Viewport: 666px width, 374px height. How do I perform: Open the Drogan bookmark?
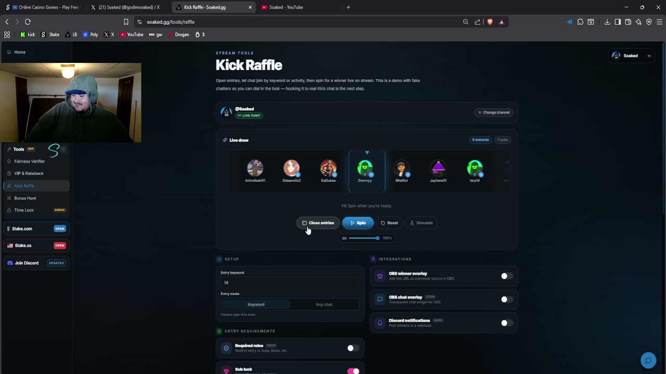click(178, 34)
